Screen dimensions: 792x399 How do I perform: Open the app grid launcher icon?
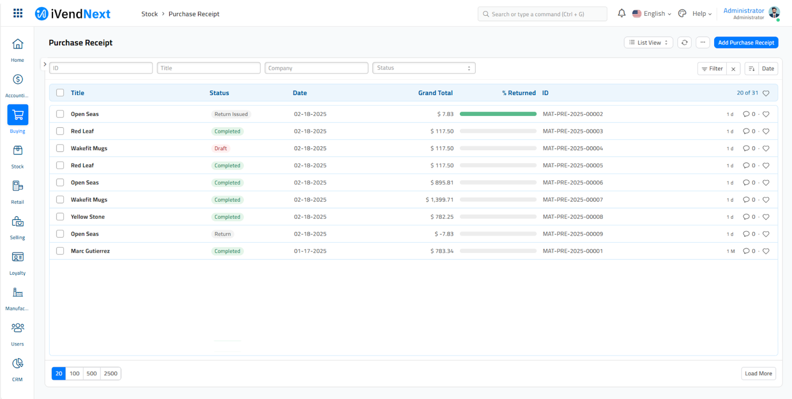(18, 13)
